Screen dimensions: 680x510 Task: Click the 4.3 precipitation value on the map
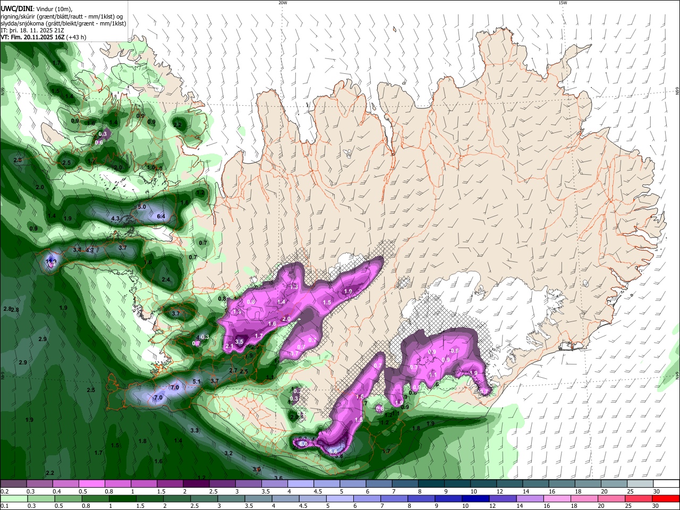tap(115, 218)
